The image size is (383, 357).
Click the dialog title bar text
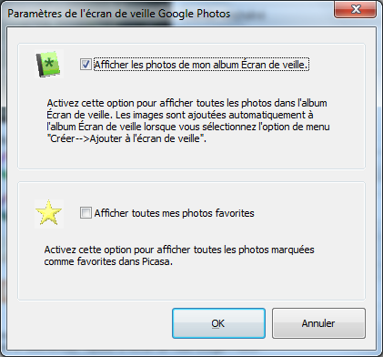(119, 14)
